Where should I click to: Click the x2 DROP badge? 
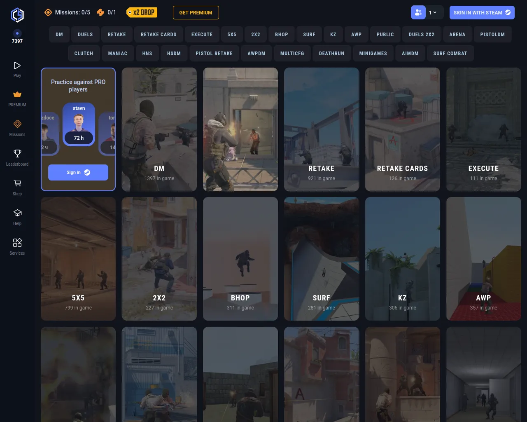tap(142, 13)
